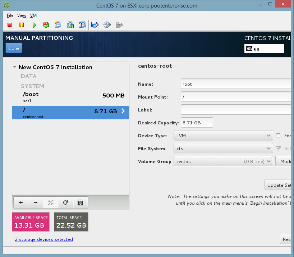Open the File System xfs dropdown
294x257 pixels.
[223, 148]
